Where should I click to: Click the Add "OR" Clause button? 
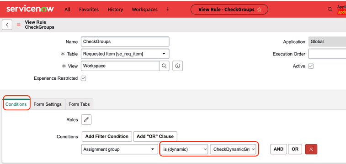coord(155,136)
